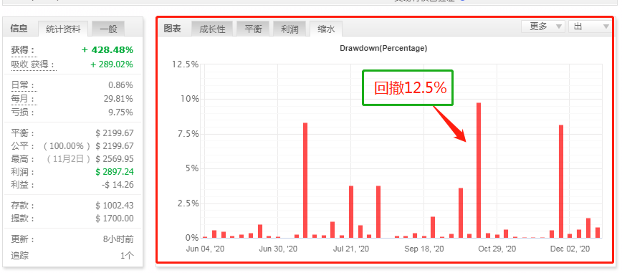
Task: Switch to the 统计资料 tab
Action: [62, 29]
